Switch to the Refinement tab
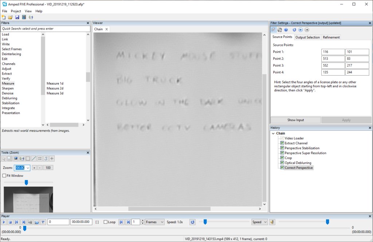 pos(331,37)
